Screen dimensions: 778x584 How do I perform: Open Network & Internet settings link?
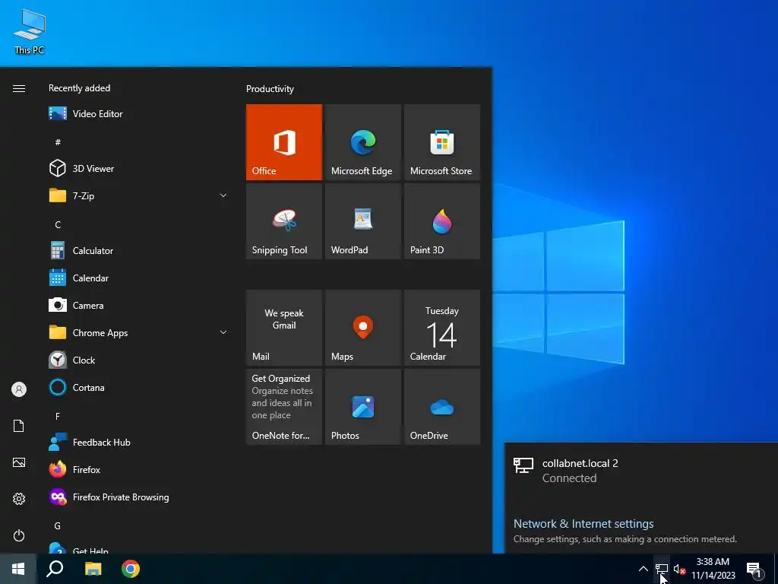pyautogui.click(x=583, y=523)
